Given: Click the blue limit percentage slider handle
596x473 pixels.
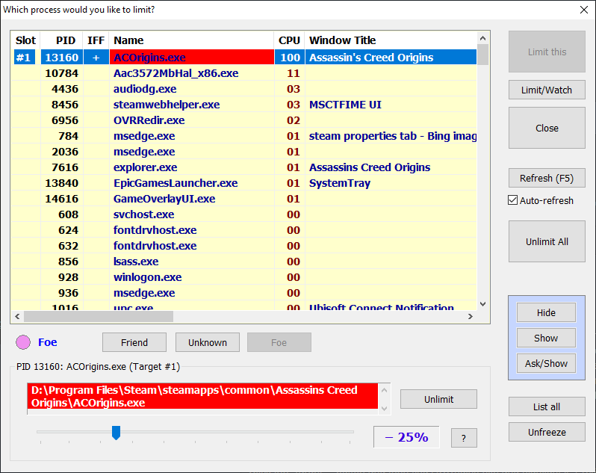Looking at the screenshot, I should pyautogui.click(x=116, y=433).
